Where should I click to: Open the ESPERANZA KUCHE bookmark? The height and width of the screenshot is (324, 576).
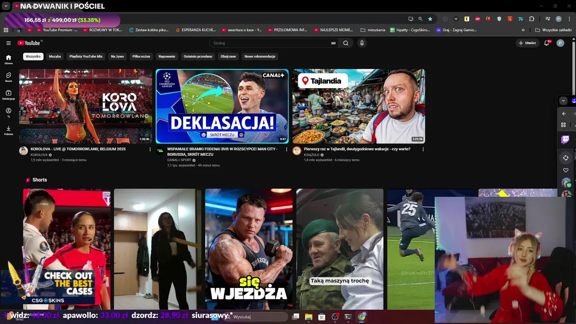pyautogui.click(x=196, y=30)
